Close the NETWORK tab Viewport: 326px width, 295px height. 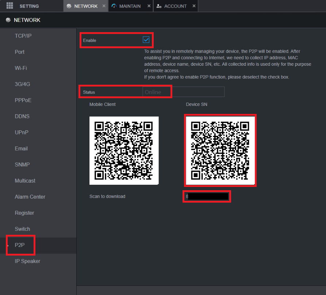(104, 6)
